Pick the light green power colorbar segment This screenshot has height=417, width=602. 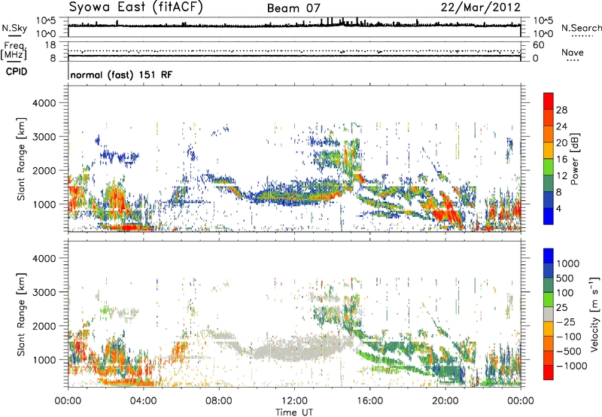click(x=549, y=167)
